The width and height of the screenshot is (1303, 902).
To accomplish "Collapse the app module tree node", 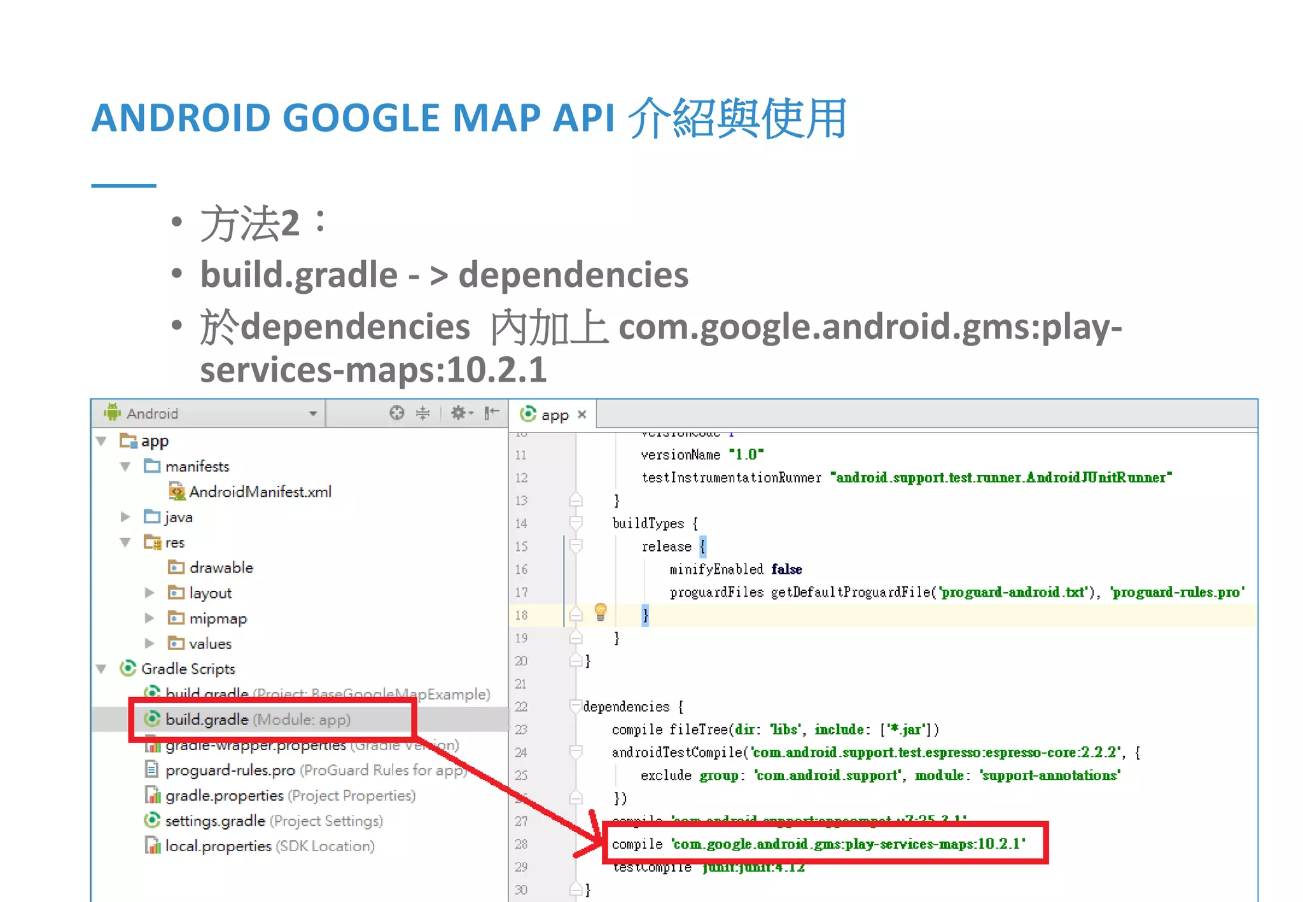I will coord(102,441).
